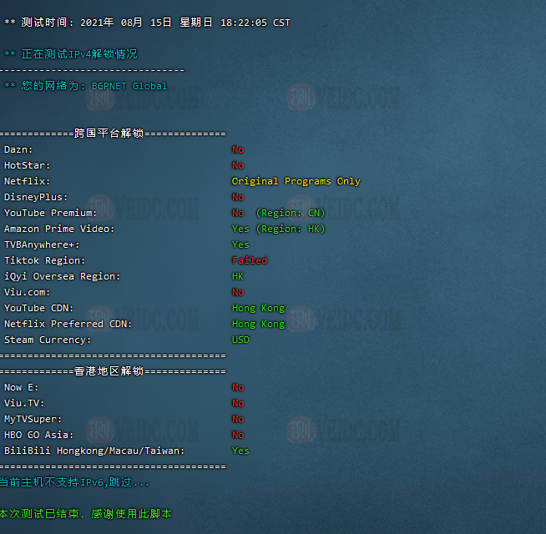Click the 'DisneyPlus:' label
Image resolution: width=546 pixels, height=534 pixels.
[x=36, y=197]
